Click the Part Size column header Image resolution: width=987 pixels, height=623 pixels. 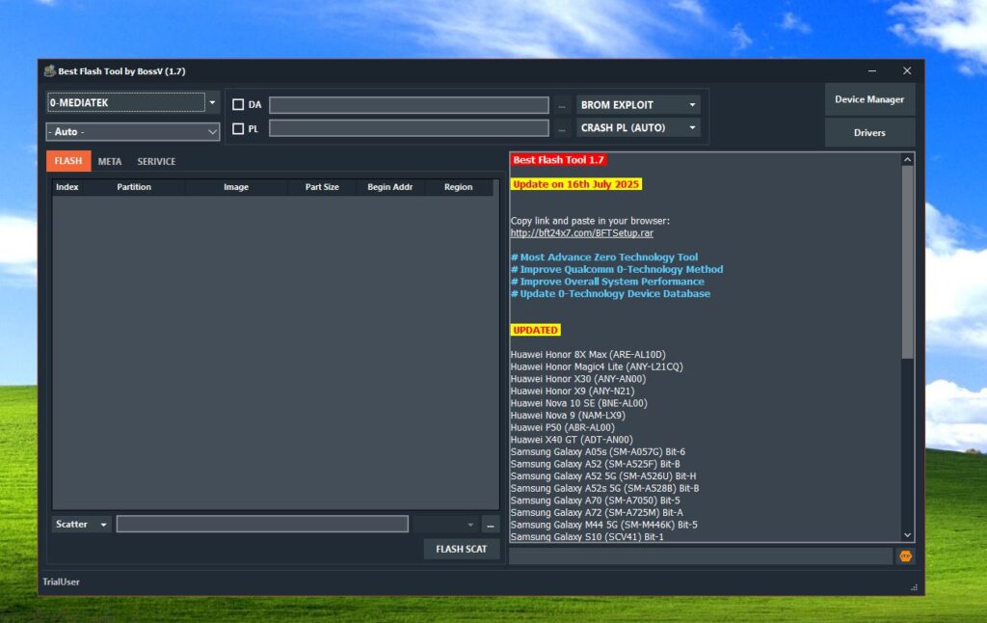(x=322, y=187)
